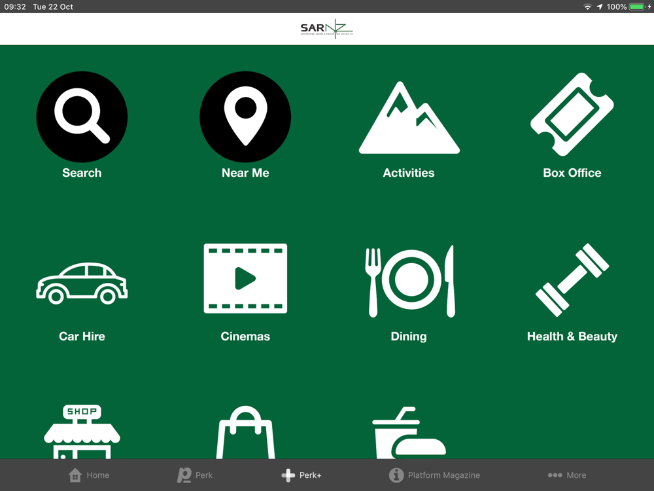Switch to the Home tab
This screenshot has width=654, height=491.
[88, 475]
